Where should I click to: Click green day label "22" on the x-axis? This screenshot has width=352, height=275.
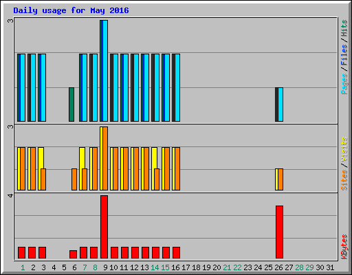pos(237,267)
